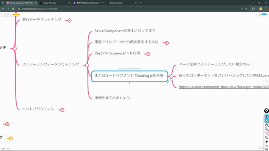269x151 pixels.
Task: Select the 並行データフェッチング topic text
Action: [x=42, y=20]
